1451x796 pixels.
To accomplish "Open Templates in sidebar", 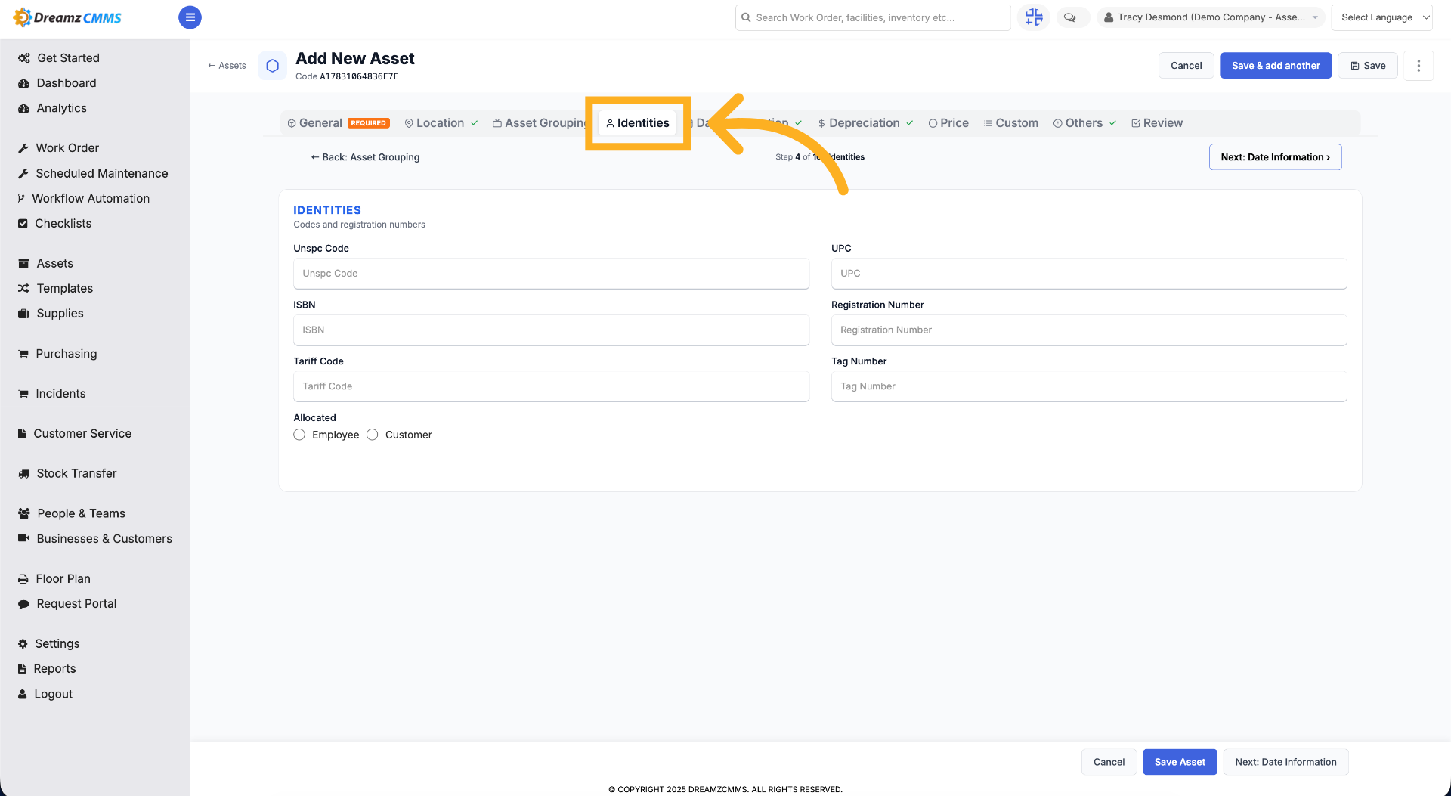I will pyautogui.click(x=55, y=289).
